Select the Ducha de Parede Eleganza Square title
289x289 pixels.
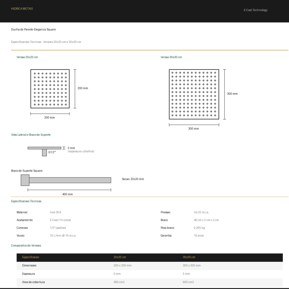pyautogui.click(x=33, y=29)
